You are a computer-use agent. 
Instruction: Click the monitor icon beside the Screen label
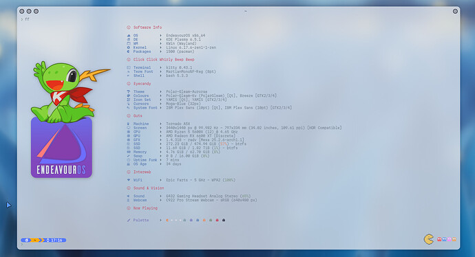129,128
